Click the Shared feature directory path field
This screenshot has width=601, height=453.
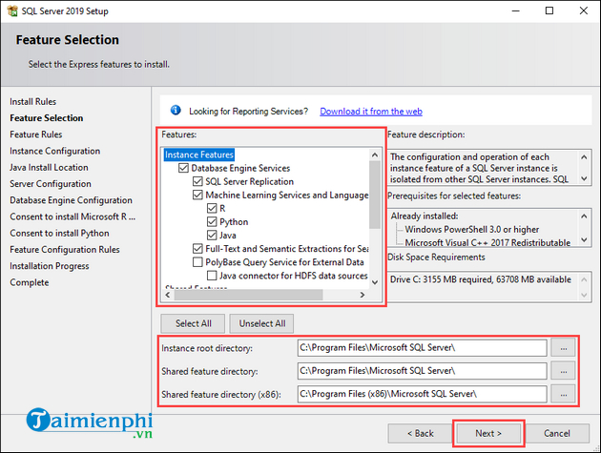(x=422, y=371)
